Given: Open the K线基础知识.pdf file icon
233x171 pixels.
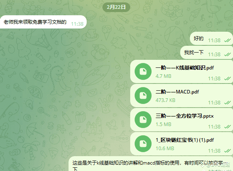Looking at the screenshot, I should pos(143,71).
